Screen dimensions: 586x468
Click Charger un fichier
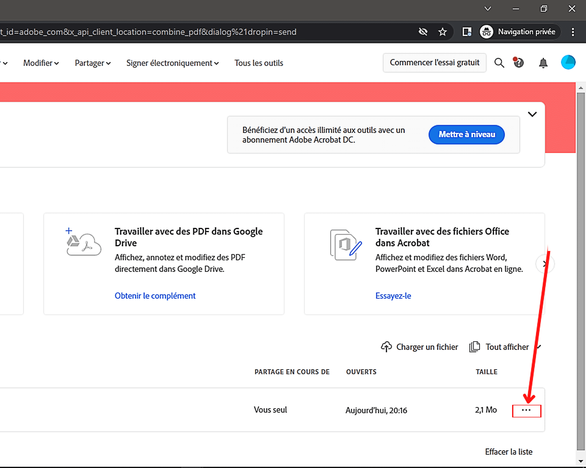click(x=427, y=347)
